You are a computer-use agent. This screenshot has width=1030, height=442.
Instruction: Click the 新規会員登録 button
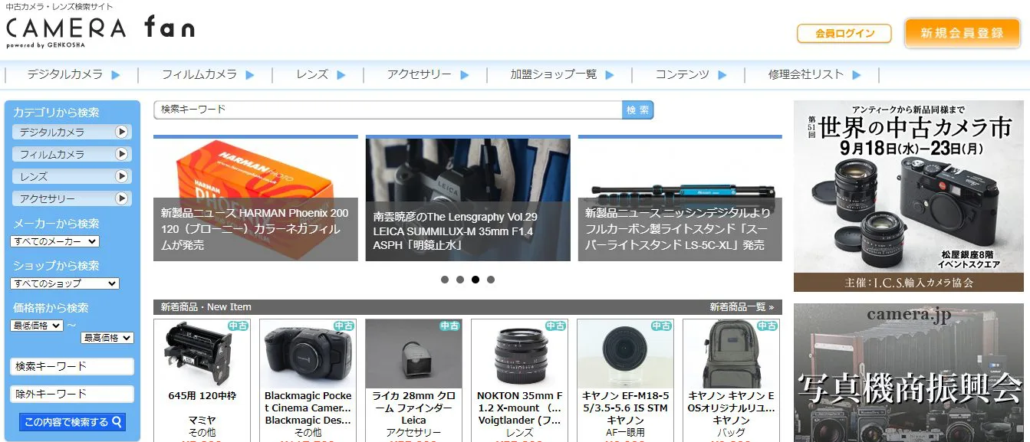pos(962,34)
